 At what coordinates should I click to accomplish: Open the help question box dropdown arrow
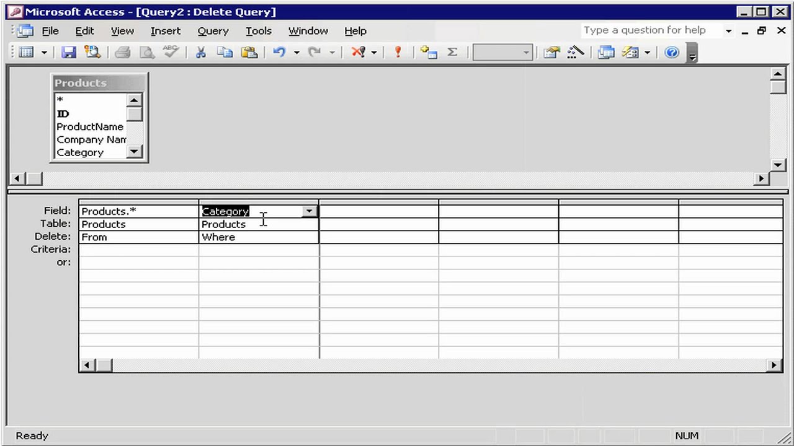pos(729,30)
